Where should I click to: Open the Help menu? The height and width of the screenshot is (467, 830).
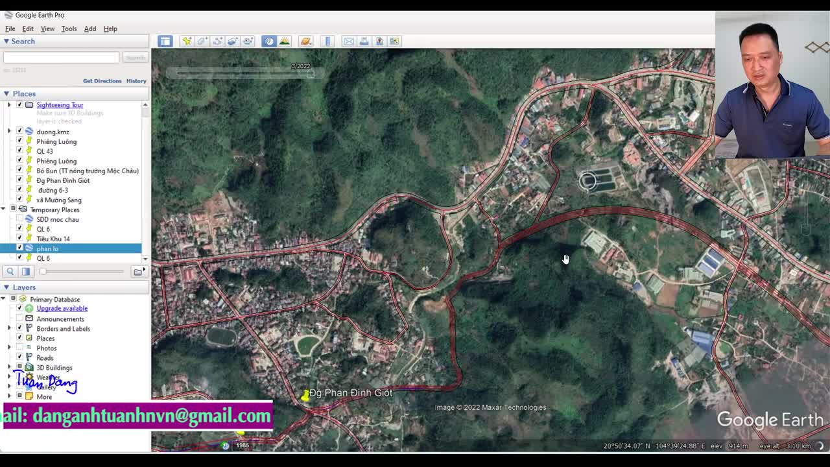coord(110,29)
